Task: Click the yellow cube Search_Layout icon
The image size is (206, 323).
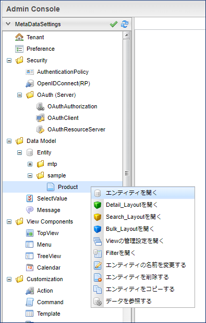Action: point(98,217)
